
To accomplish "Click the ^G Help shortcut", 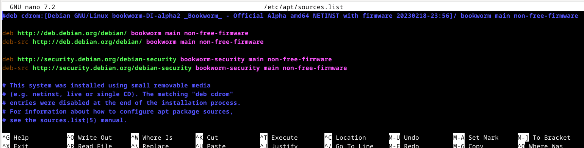I will 16,137.
